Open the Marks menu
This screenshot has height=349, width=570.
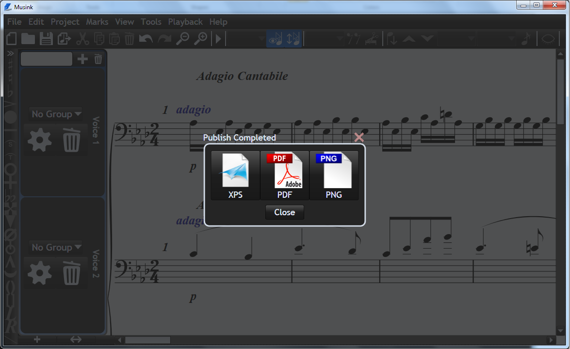point(97,22)
